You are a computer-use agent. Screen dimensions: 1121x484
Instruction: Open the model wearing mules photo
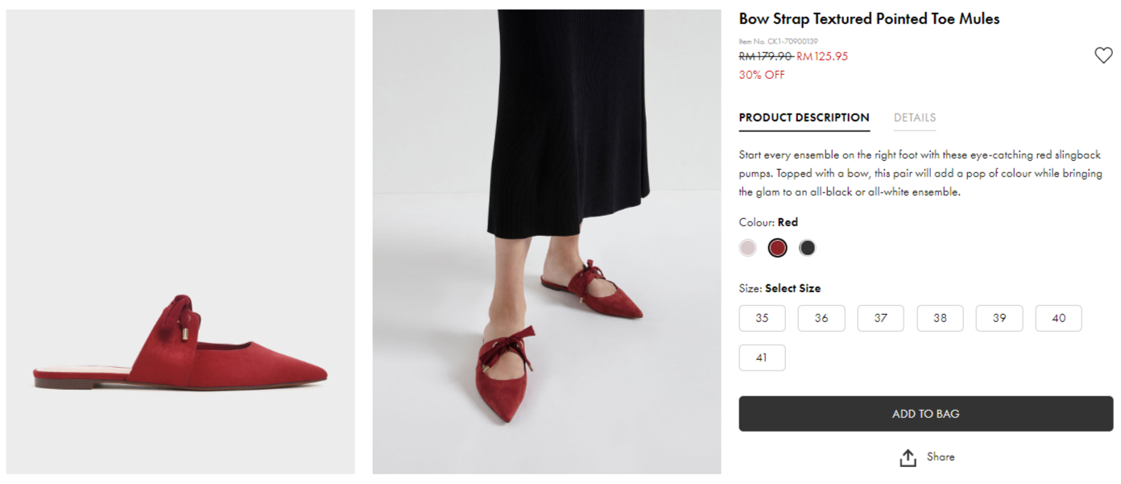(546, 242)
